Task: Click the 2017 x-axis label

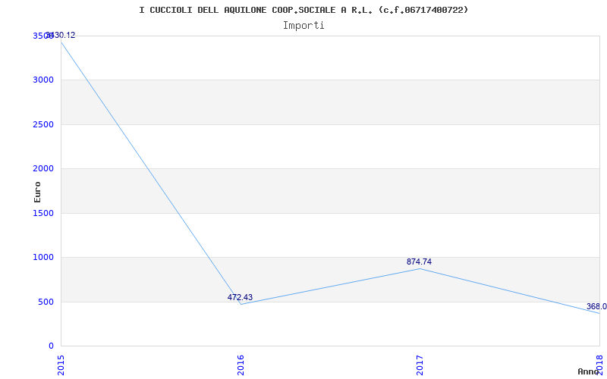Action: [420, 365]
